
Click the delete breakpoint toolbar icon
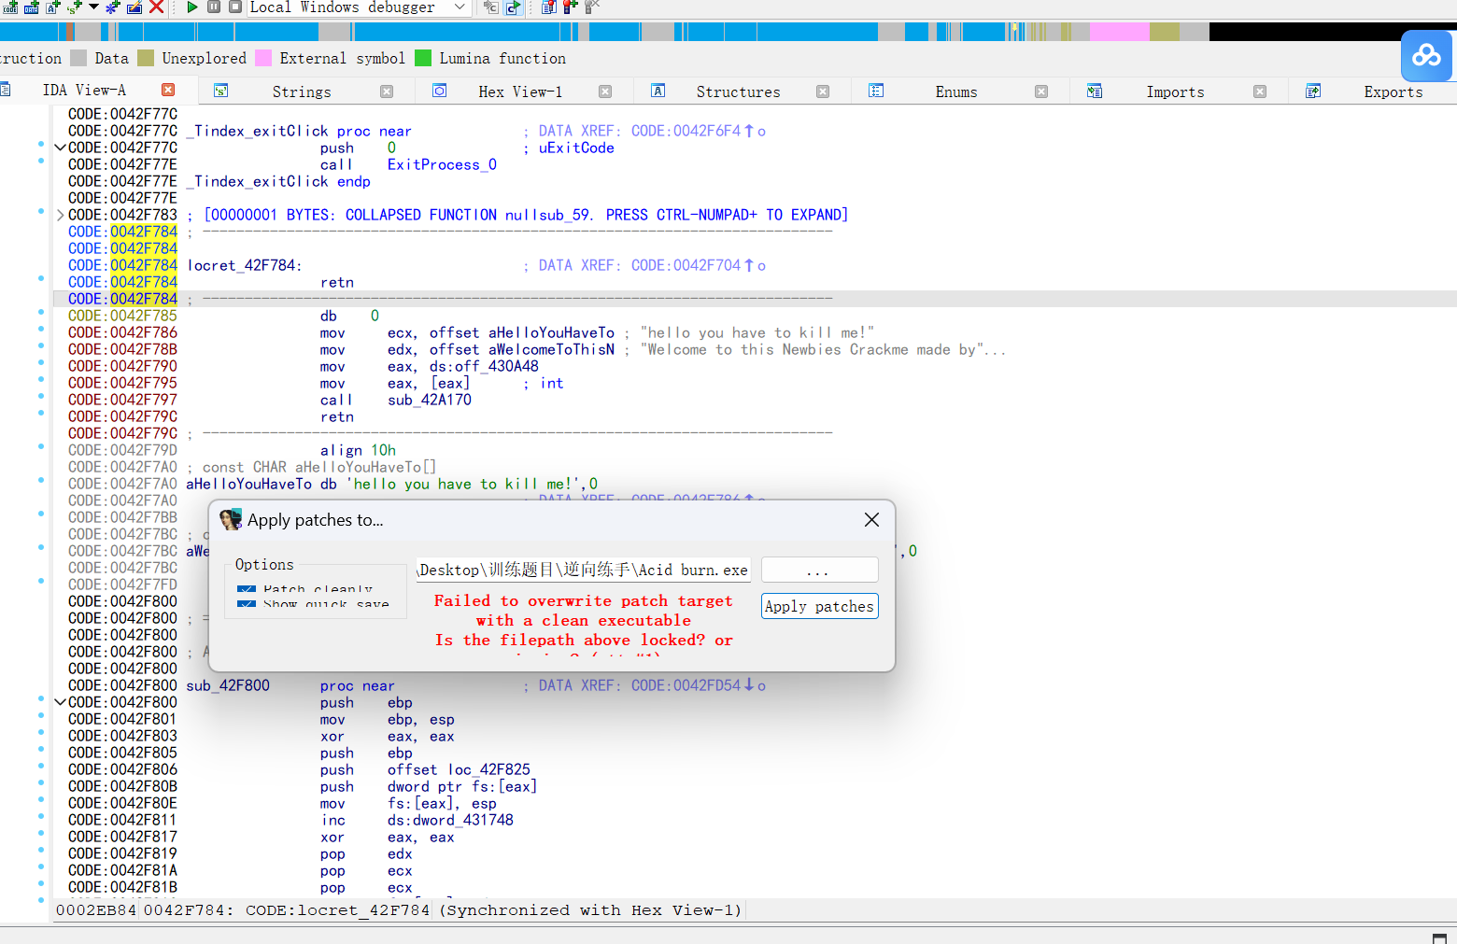tap(591, 7)
